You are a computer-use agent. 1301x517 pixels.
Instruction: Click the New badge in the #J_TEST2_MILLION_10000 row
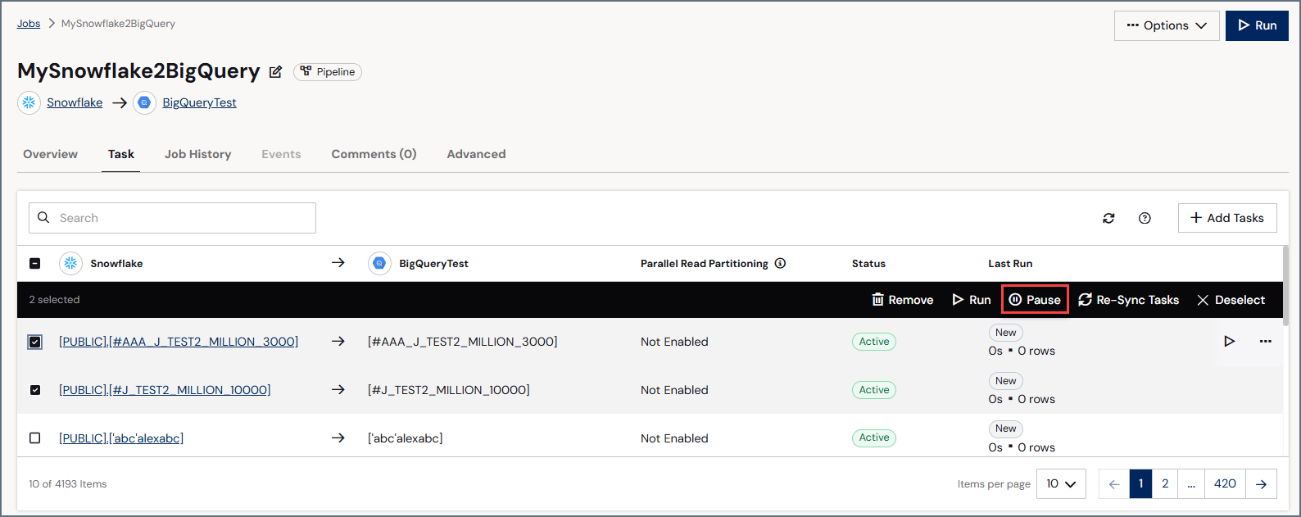1006,381
